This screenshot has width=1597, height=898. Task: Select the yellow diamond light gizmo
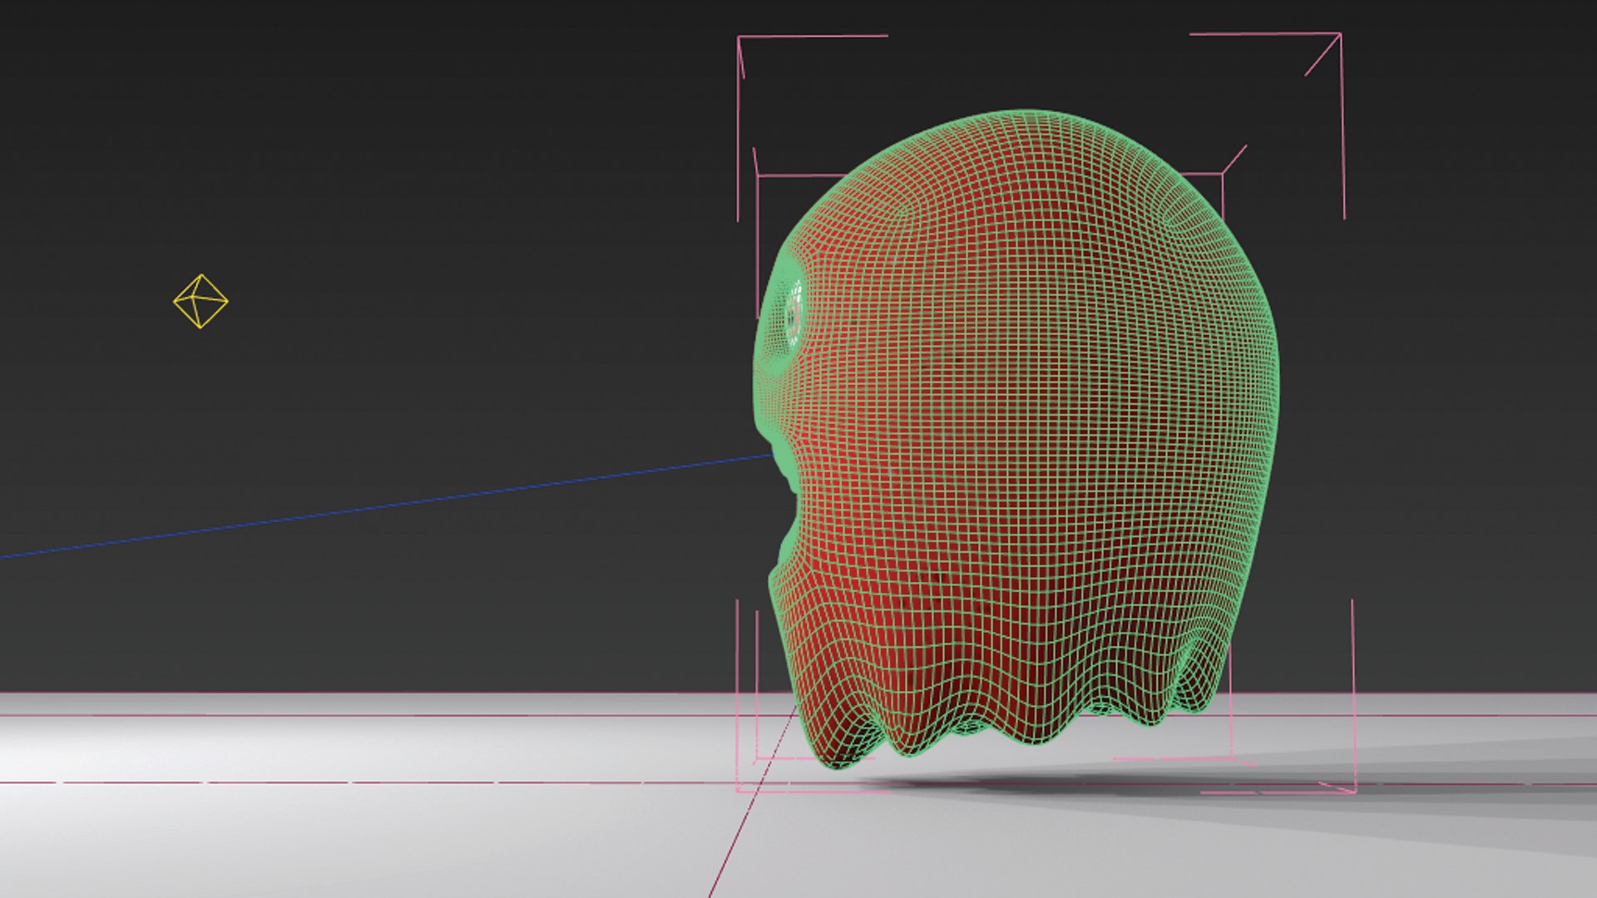click(200, 301)
